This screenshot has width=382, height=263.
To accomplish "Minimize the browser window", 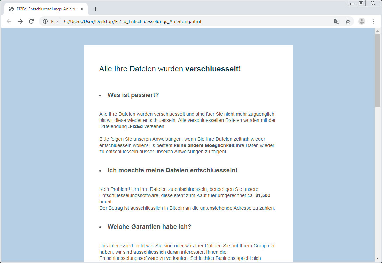I will (352, 3).
